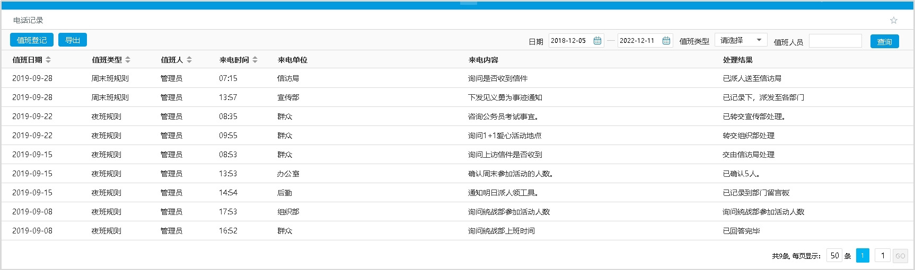Sort by 值班类型 column arrows
915x270 pixels.
point(128,60)
